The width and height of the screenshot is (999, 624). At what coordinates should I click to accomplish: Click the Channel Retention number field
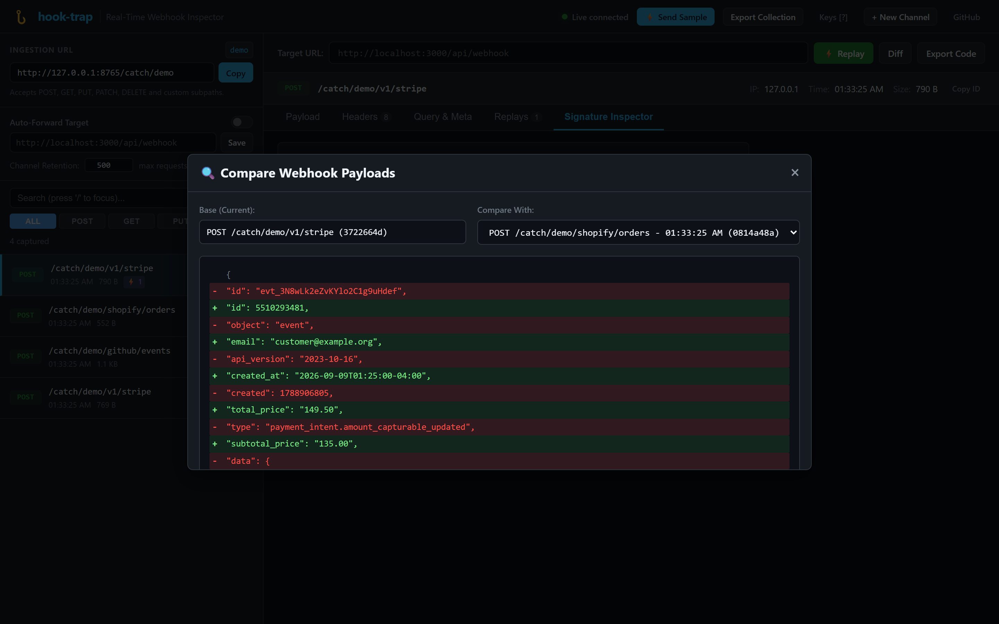(109, 165)
